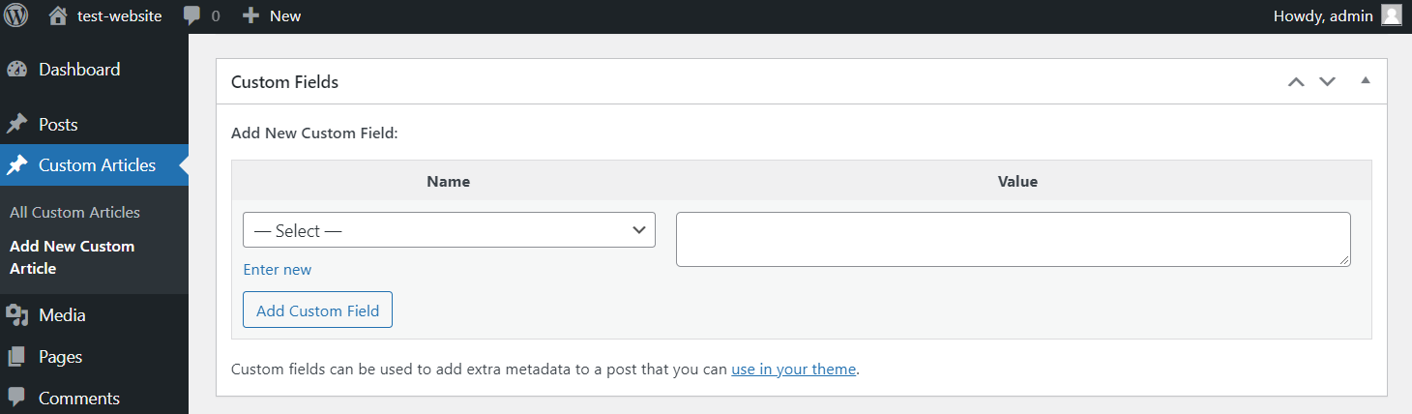Click the plus New icon in admin bar
Screen dimensions: 1412x414
click(x=251, y=15)
